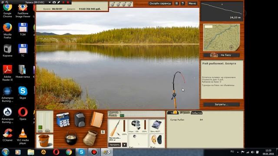Click the RU language indicator
The height and width of the screenshot is (156, 278).
(x=232, y=152)
